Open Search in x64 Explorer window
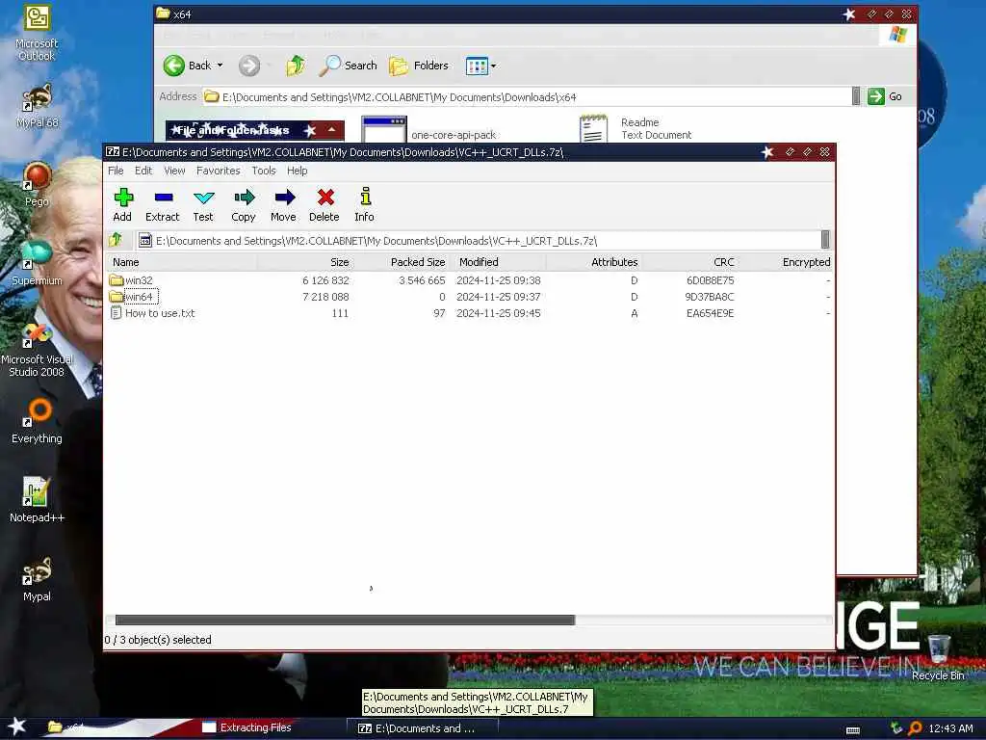Image resolution: width=986 pixels, height=740 pixels. [x=348, y=66]
